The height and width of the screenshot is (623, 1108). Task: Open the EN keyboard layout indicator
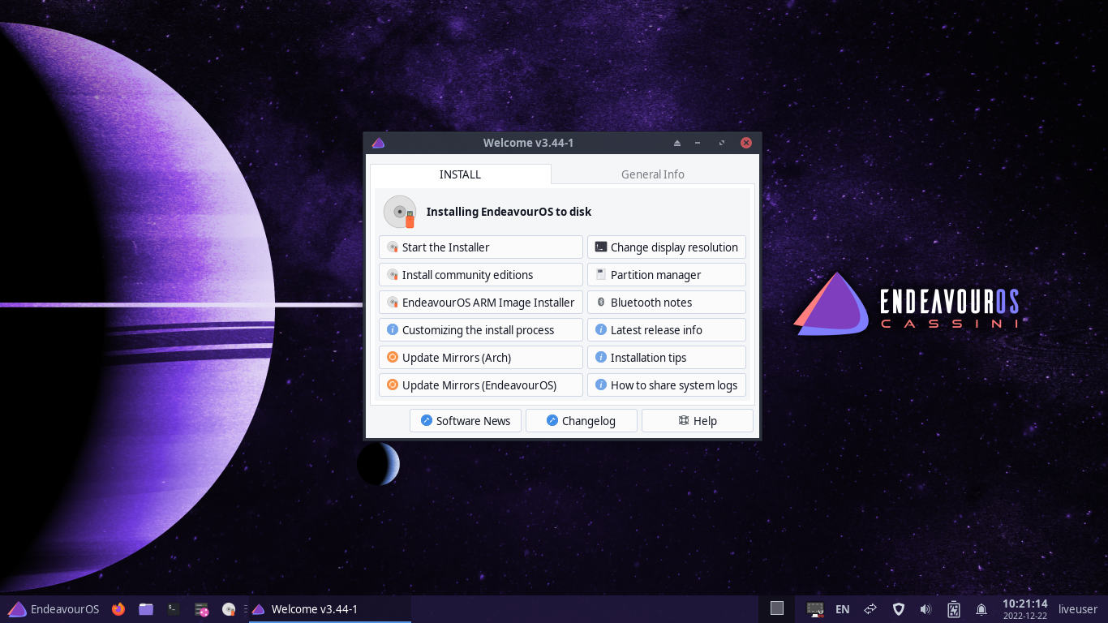point(843,609)
